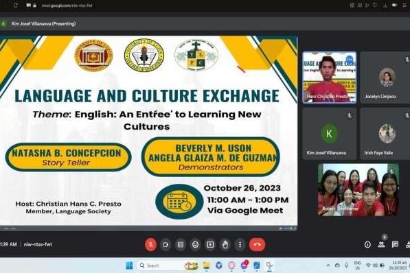Click the YLFC cross shield logo

(196, 56)
